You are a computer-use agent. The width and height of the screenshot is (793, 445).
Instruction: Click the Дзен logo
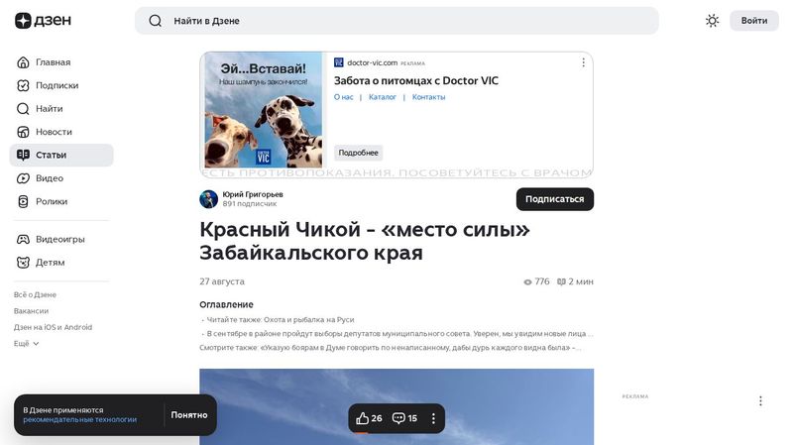(x=36, y=21)
